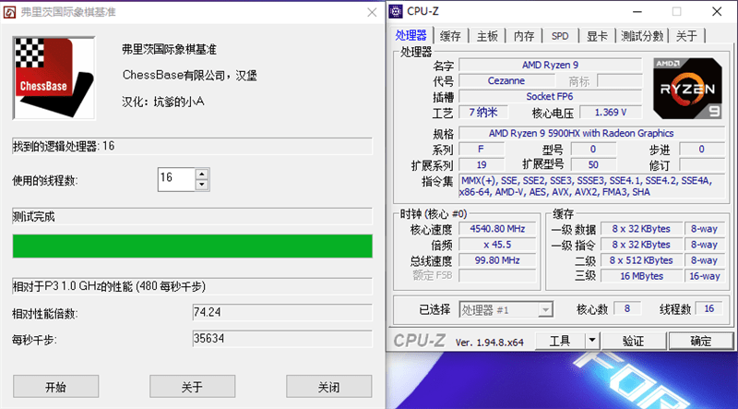The height and width of the screenshot is (409, 738).
Task: Click the 验证 button
Action: (634, 341)
